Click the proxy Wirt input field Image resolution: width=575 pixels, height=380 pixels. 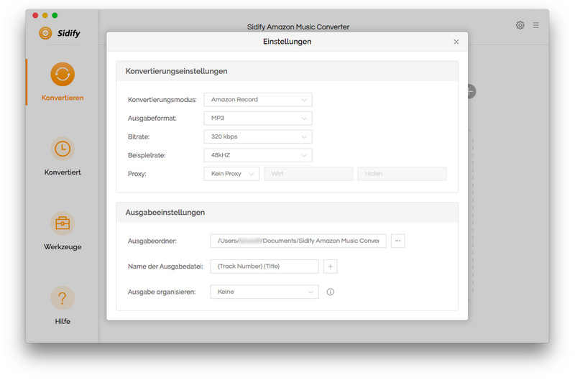[x=308, y=174]
